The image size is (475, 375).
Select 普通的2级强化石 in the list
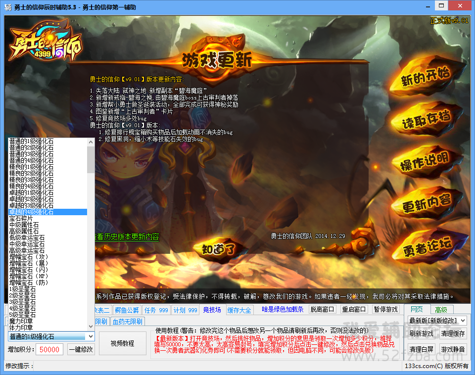47,147
